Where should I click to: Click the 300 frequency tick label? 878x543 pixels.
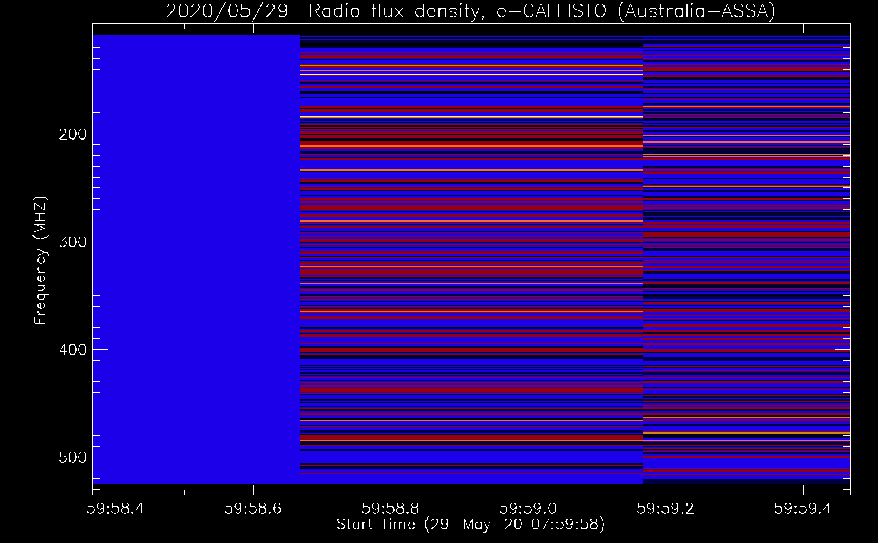coord(73,242)
